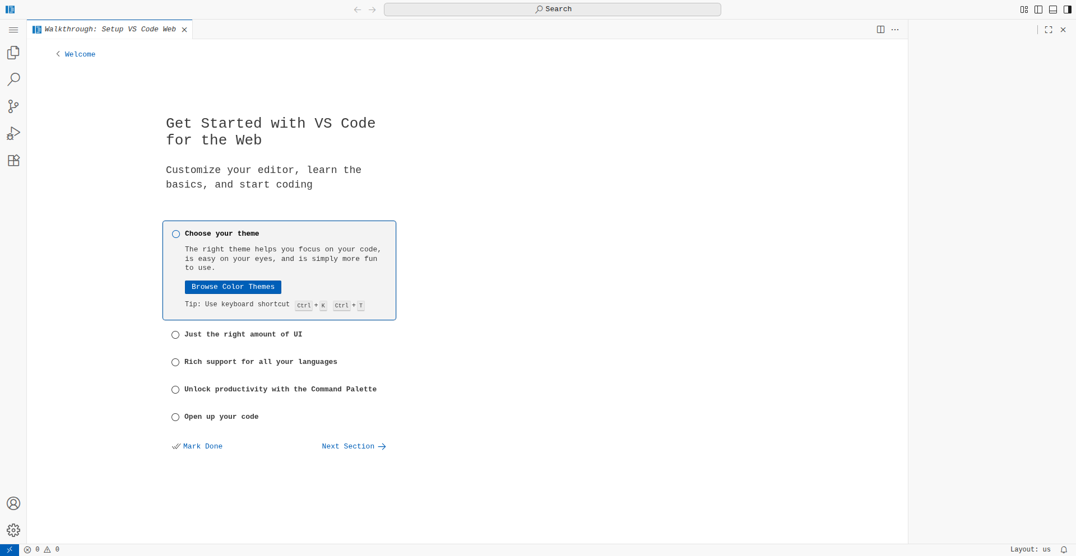Viewport: 1076px width, 556px height.
Task: Check off 'Just the right amount of UI'
Action: (x=175, y=335)
